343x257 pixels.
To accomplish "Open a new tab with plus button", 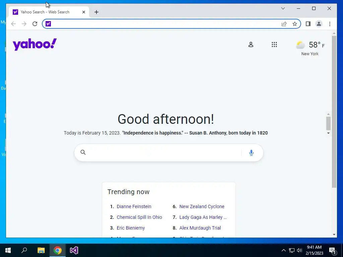I will [96, 12].
